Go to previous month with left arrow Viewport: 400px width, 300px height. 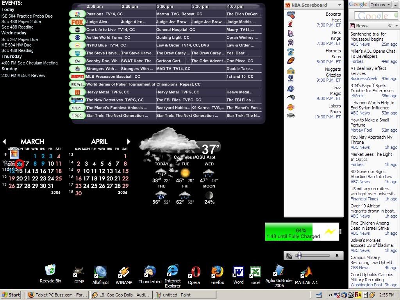point(4,141)
